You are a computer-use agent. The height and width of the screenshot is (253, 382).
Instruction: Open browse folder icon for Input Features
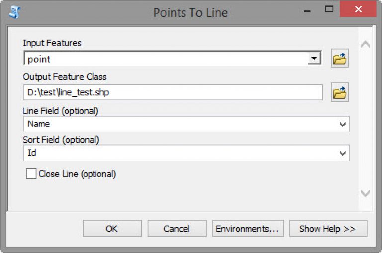tap(340, 59)
